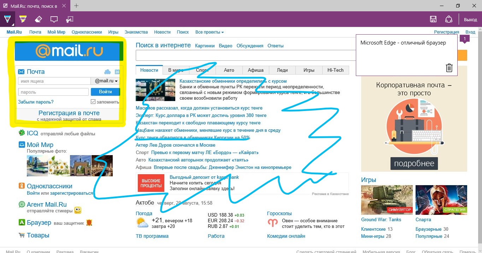Open the pen tool options arrow
Image resolution: width=482 pixels, height=253 pixels.
click(x=13, y=25)
